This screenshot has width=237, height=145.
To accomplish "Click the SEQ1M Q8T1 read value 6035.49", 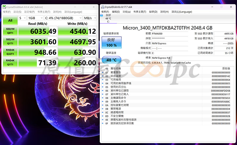I will pos(38,31).
